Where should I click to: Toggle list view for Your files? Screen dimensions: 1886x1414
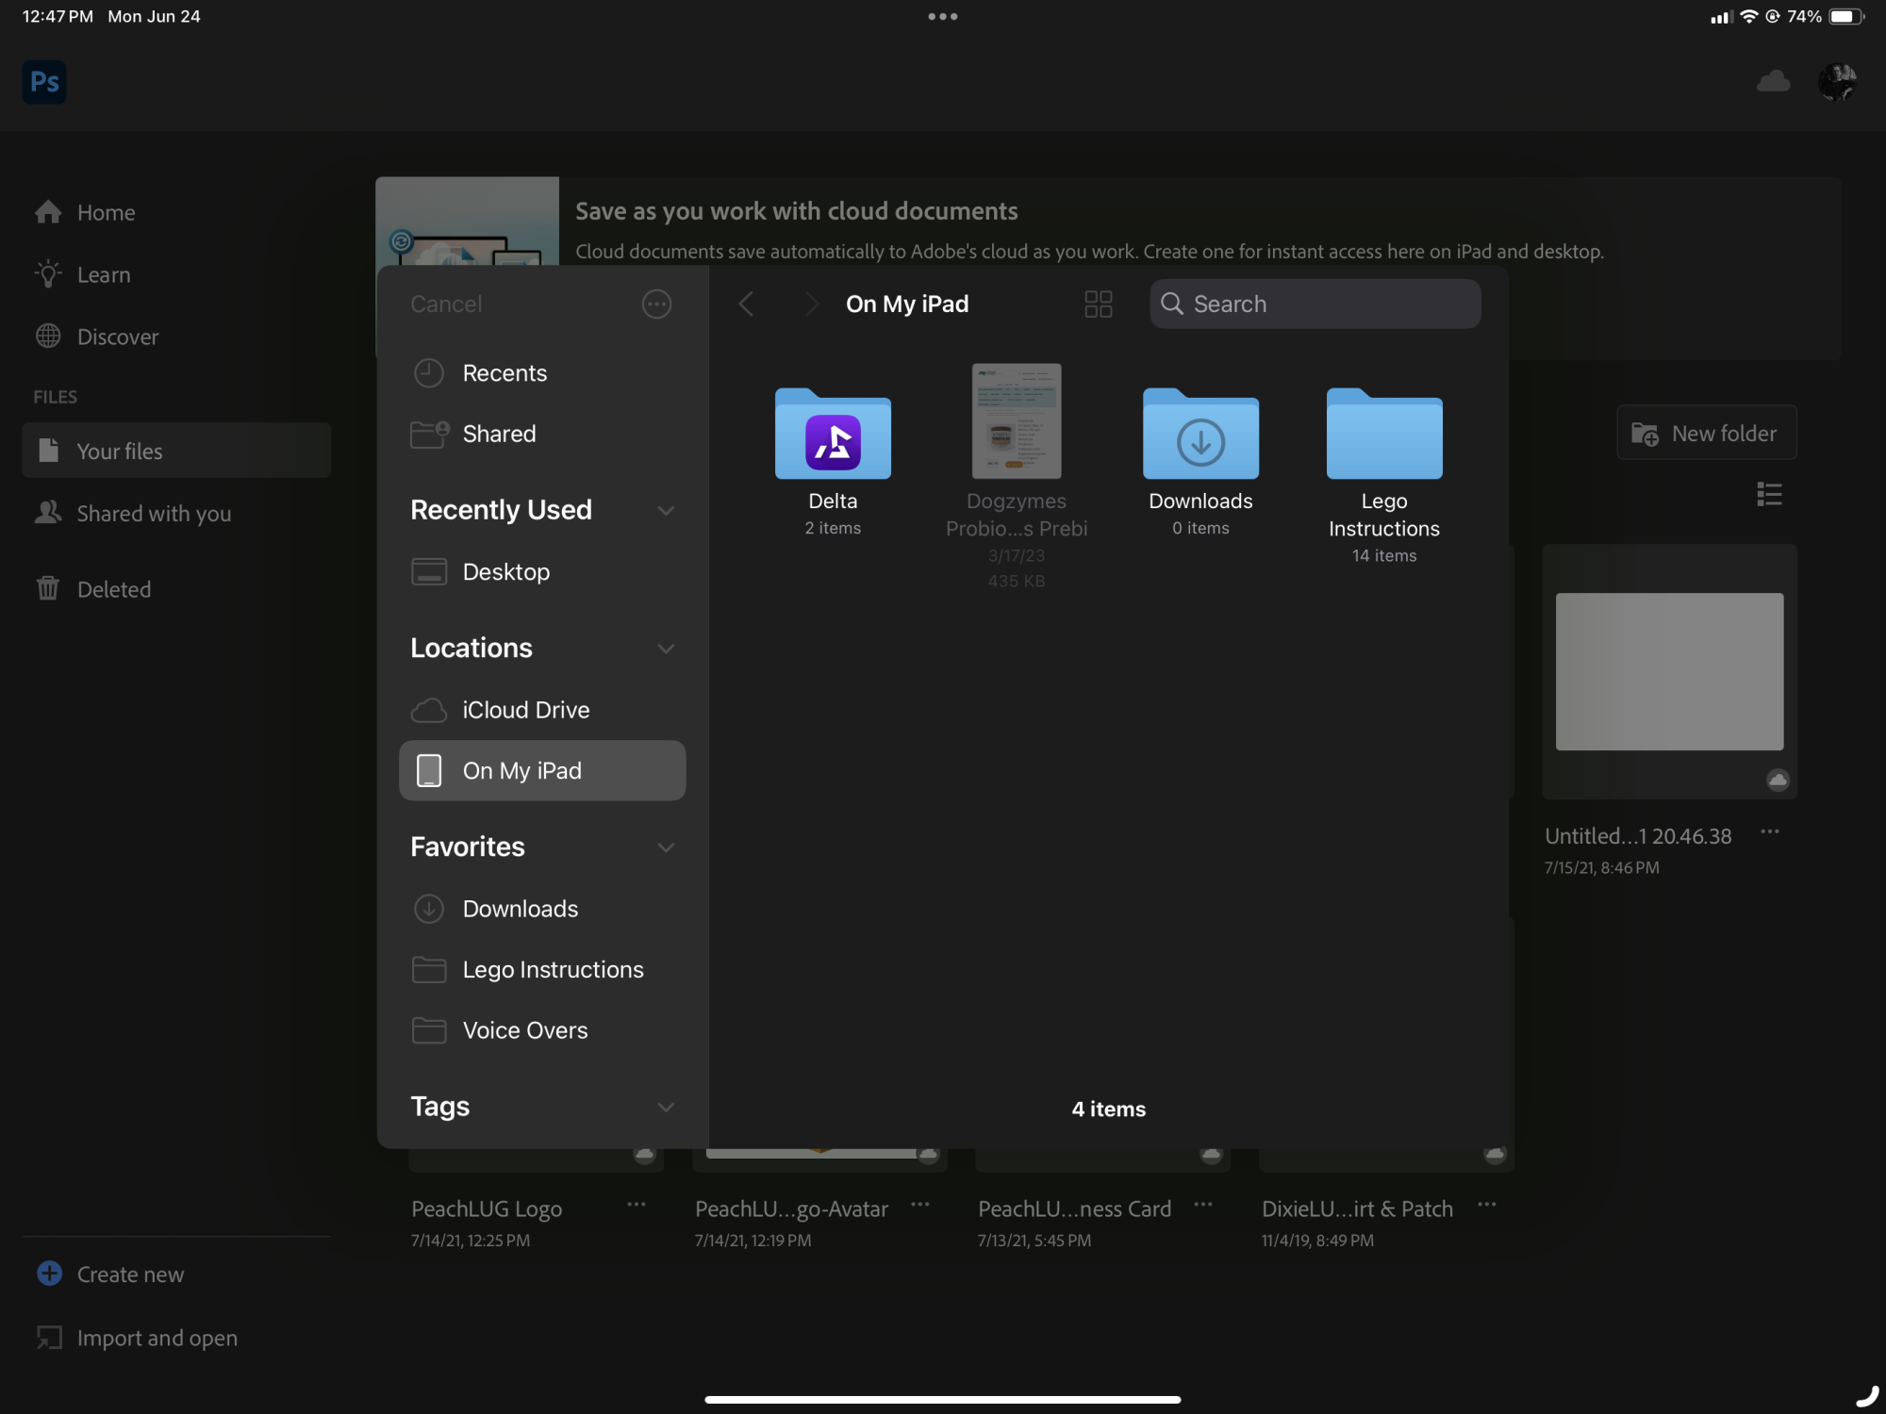(x=1769, y=494)
